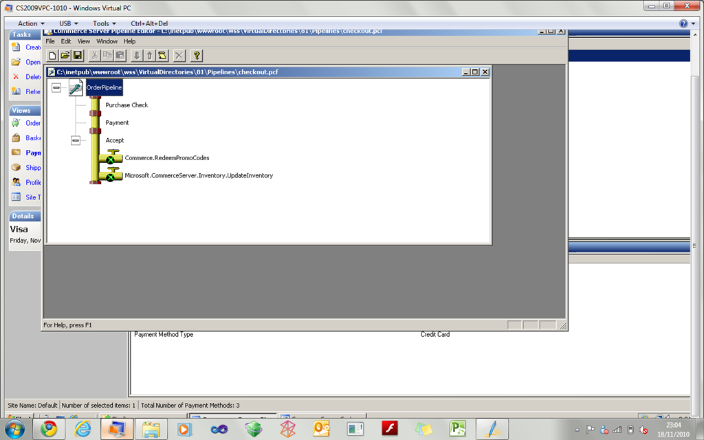Image resolution: width=704 pixels, height=440 pixels.
Task: Click the Commerce.RedeemPromoCodes valve icon
Action: [x=111, y=157]
